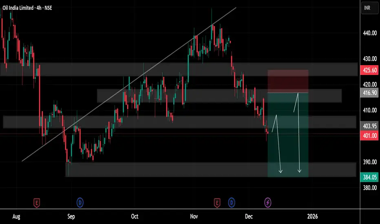Screen dimensions: 380x224
Task: Click the Aug label on time axis
Action: 16,217
